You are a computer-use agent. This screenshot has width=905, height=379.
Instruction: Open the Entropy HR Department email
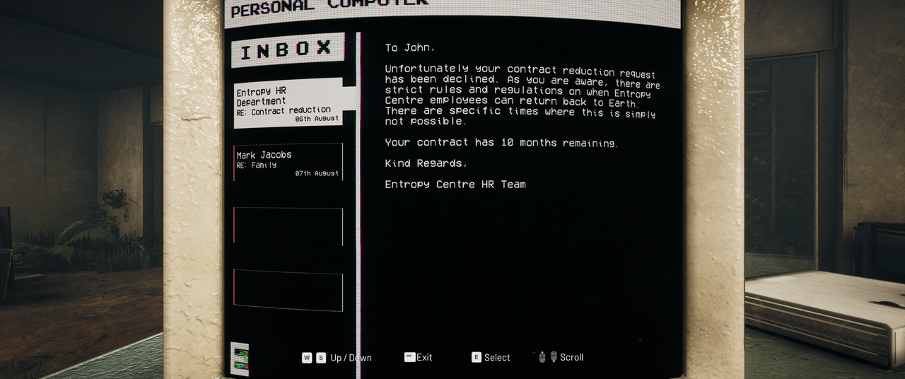coord(288,103)
